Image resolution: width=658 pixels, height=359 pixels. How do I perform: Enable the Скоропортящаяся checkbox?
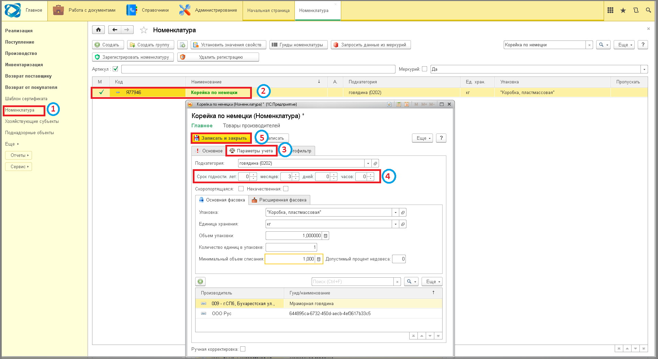241,189
